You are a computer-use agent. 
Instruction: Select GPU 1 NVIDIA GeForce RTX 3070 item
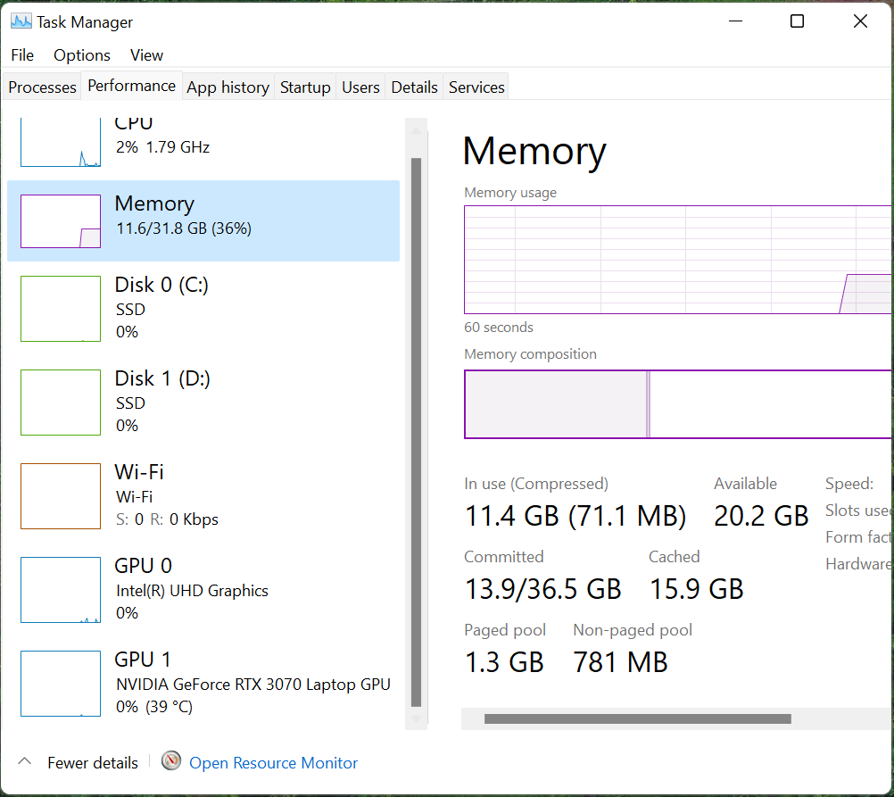203,683
